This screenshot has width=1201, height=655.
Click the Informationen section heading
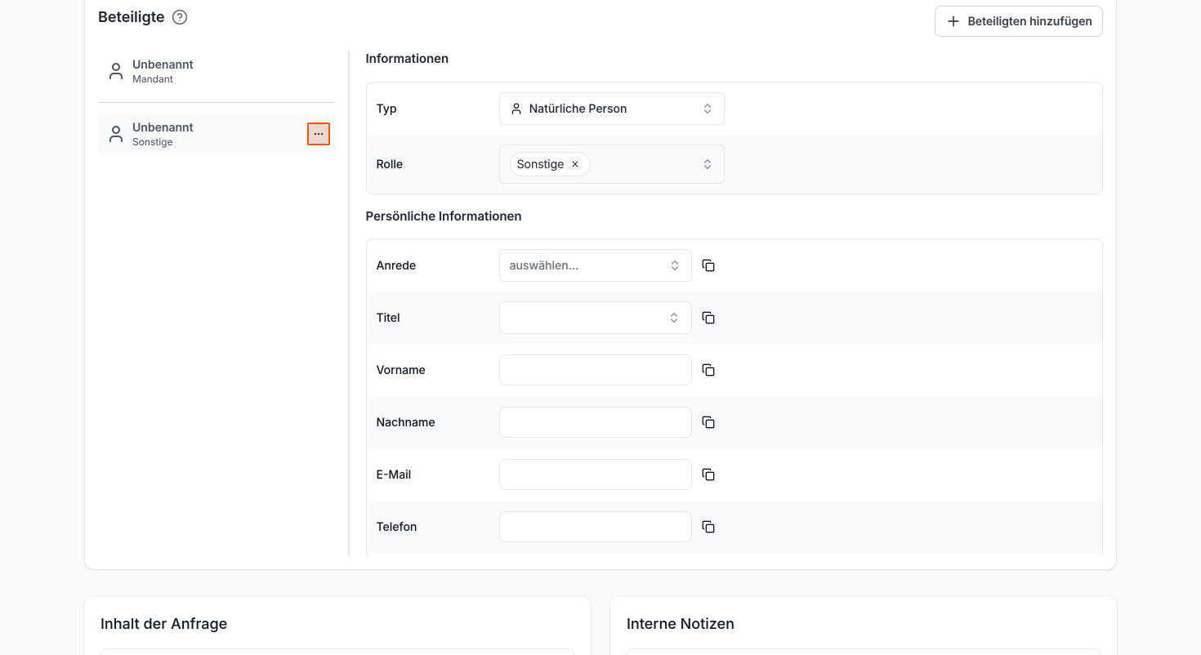[407, 59]
